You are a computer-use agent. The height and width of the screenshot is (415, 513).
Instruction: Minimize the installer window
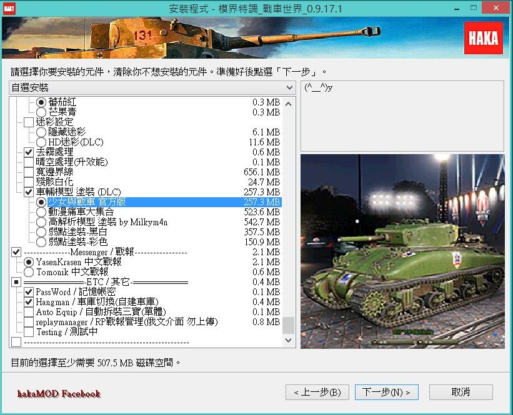pos(457,8)
